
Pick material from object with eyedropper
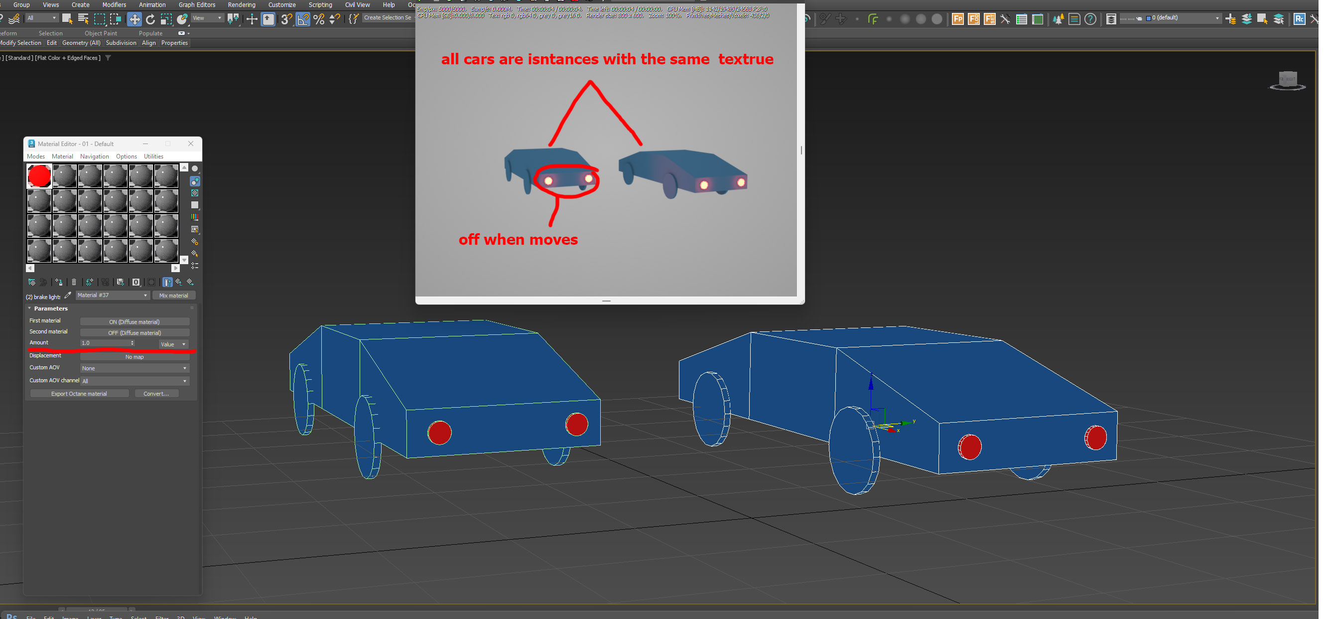[x=68, y=296]
